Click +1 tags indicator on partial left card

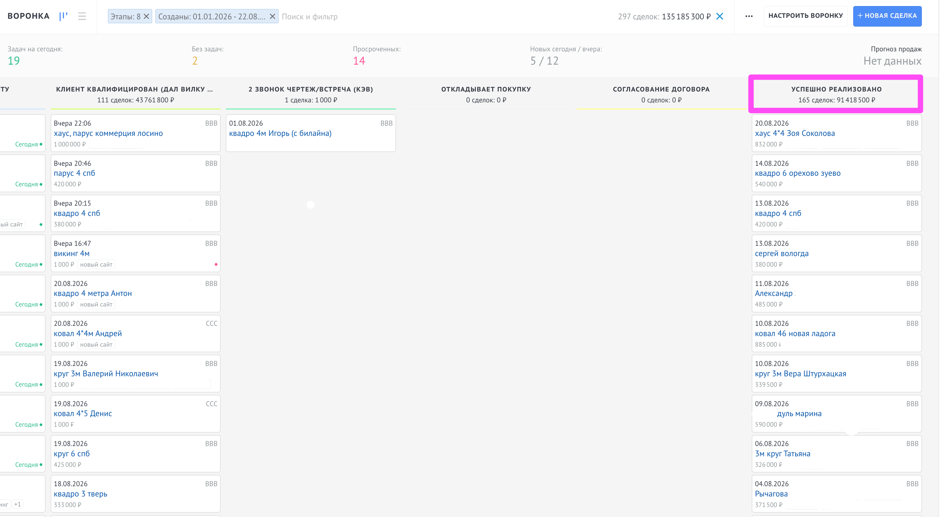pyautogui.click(x=17, y=504)
